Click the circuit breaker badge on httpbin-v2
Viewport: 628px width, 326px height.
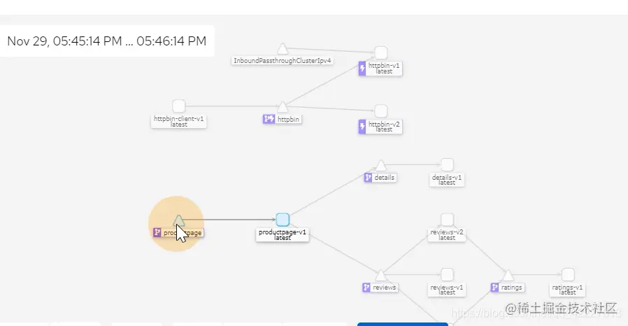(362, 127)
